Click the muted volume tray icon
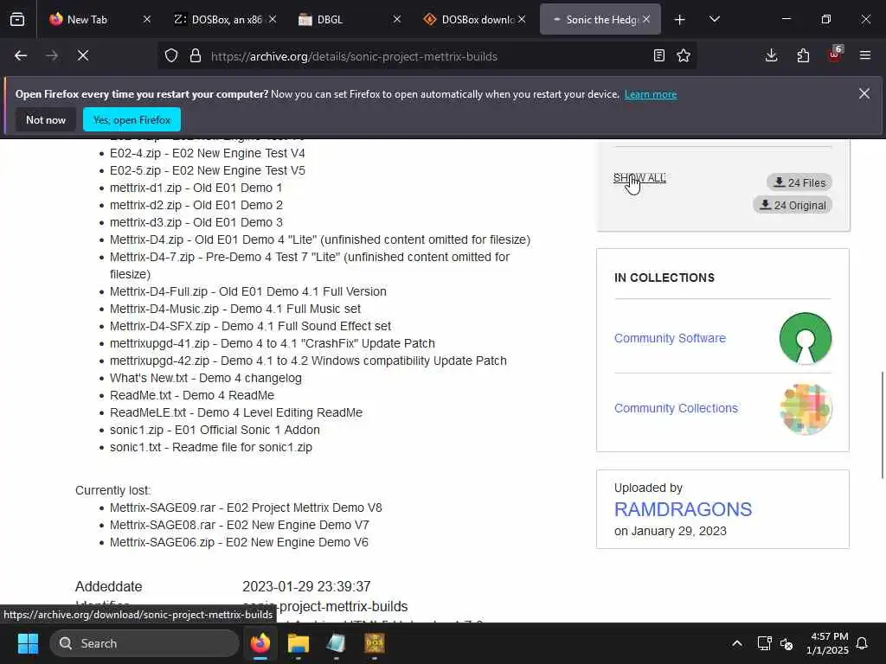Image resolution: width=886 pixels, height=664 pixels. 786,643
